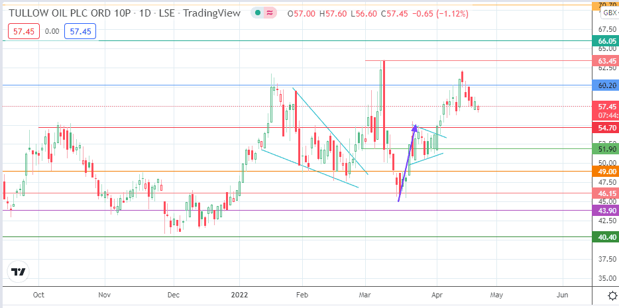Image resolution: width=619 pixels, height=308 pixels.
Task: Click green market status dot indicator
Action: [x=258, y=13]
